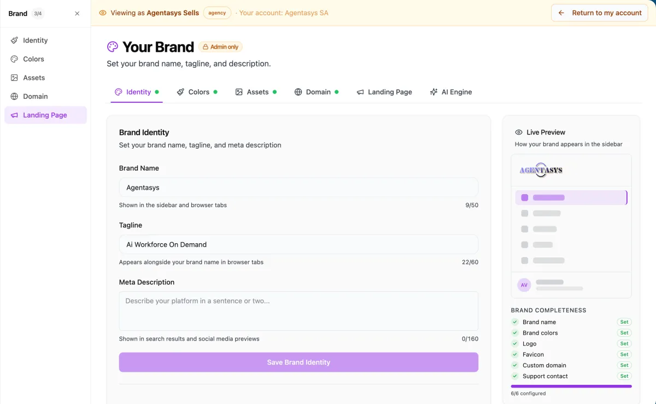Viewport: 656px width, 404px height.
Task: Switch to the Identity tab
Action: point(137,92)
